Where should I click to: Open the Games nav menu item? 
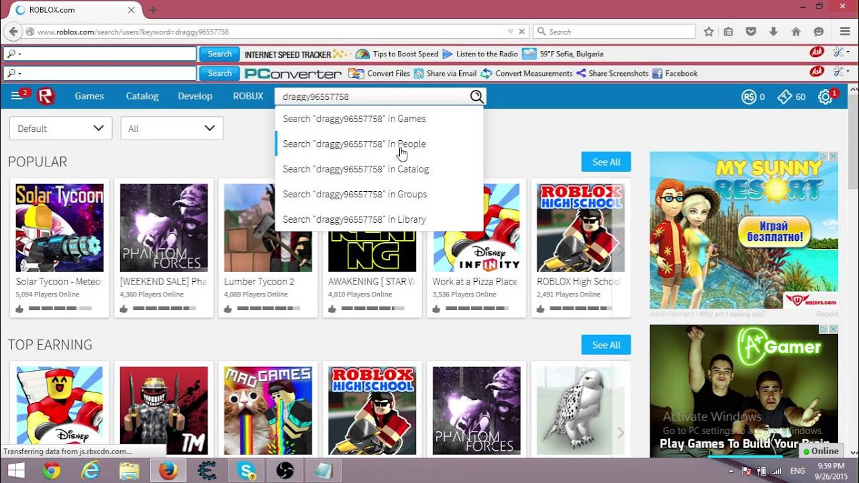pos(89,97)
